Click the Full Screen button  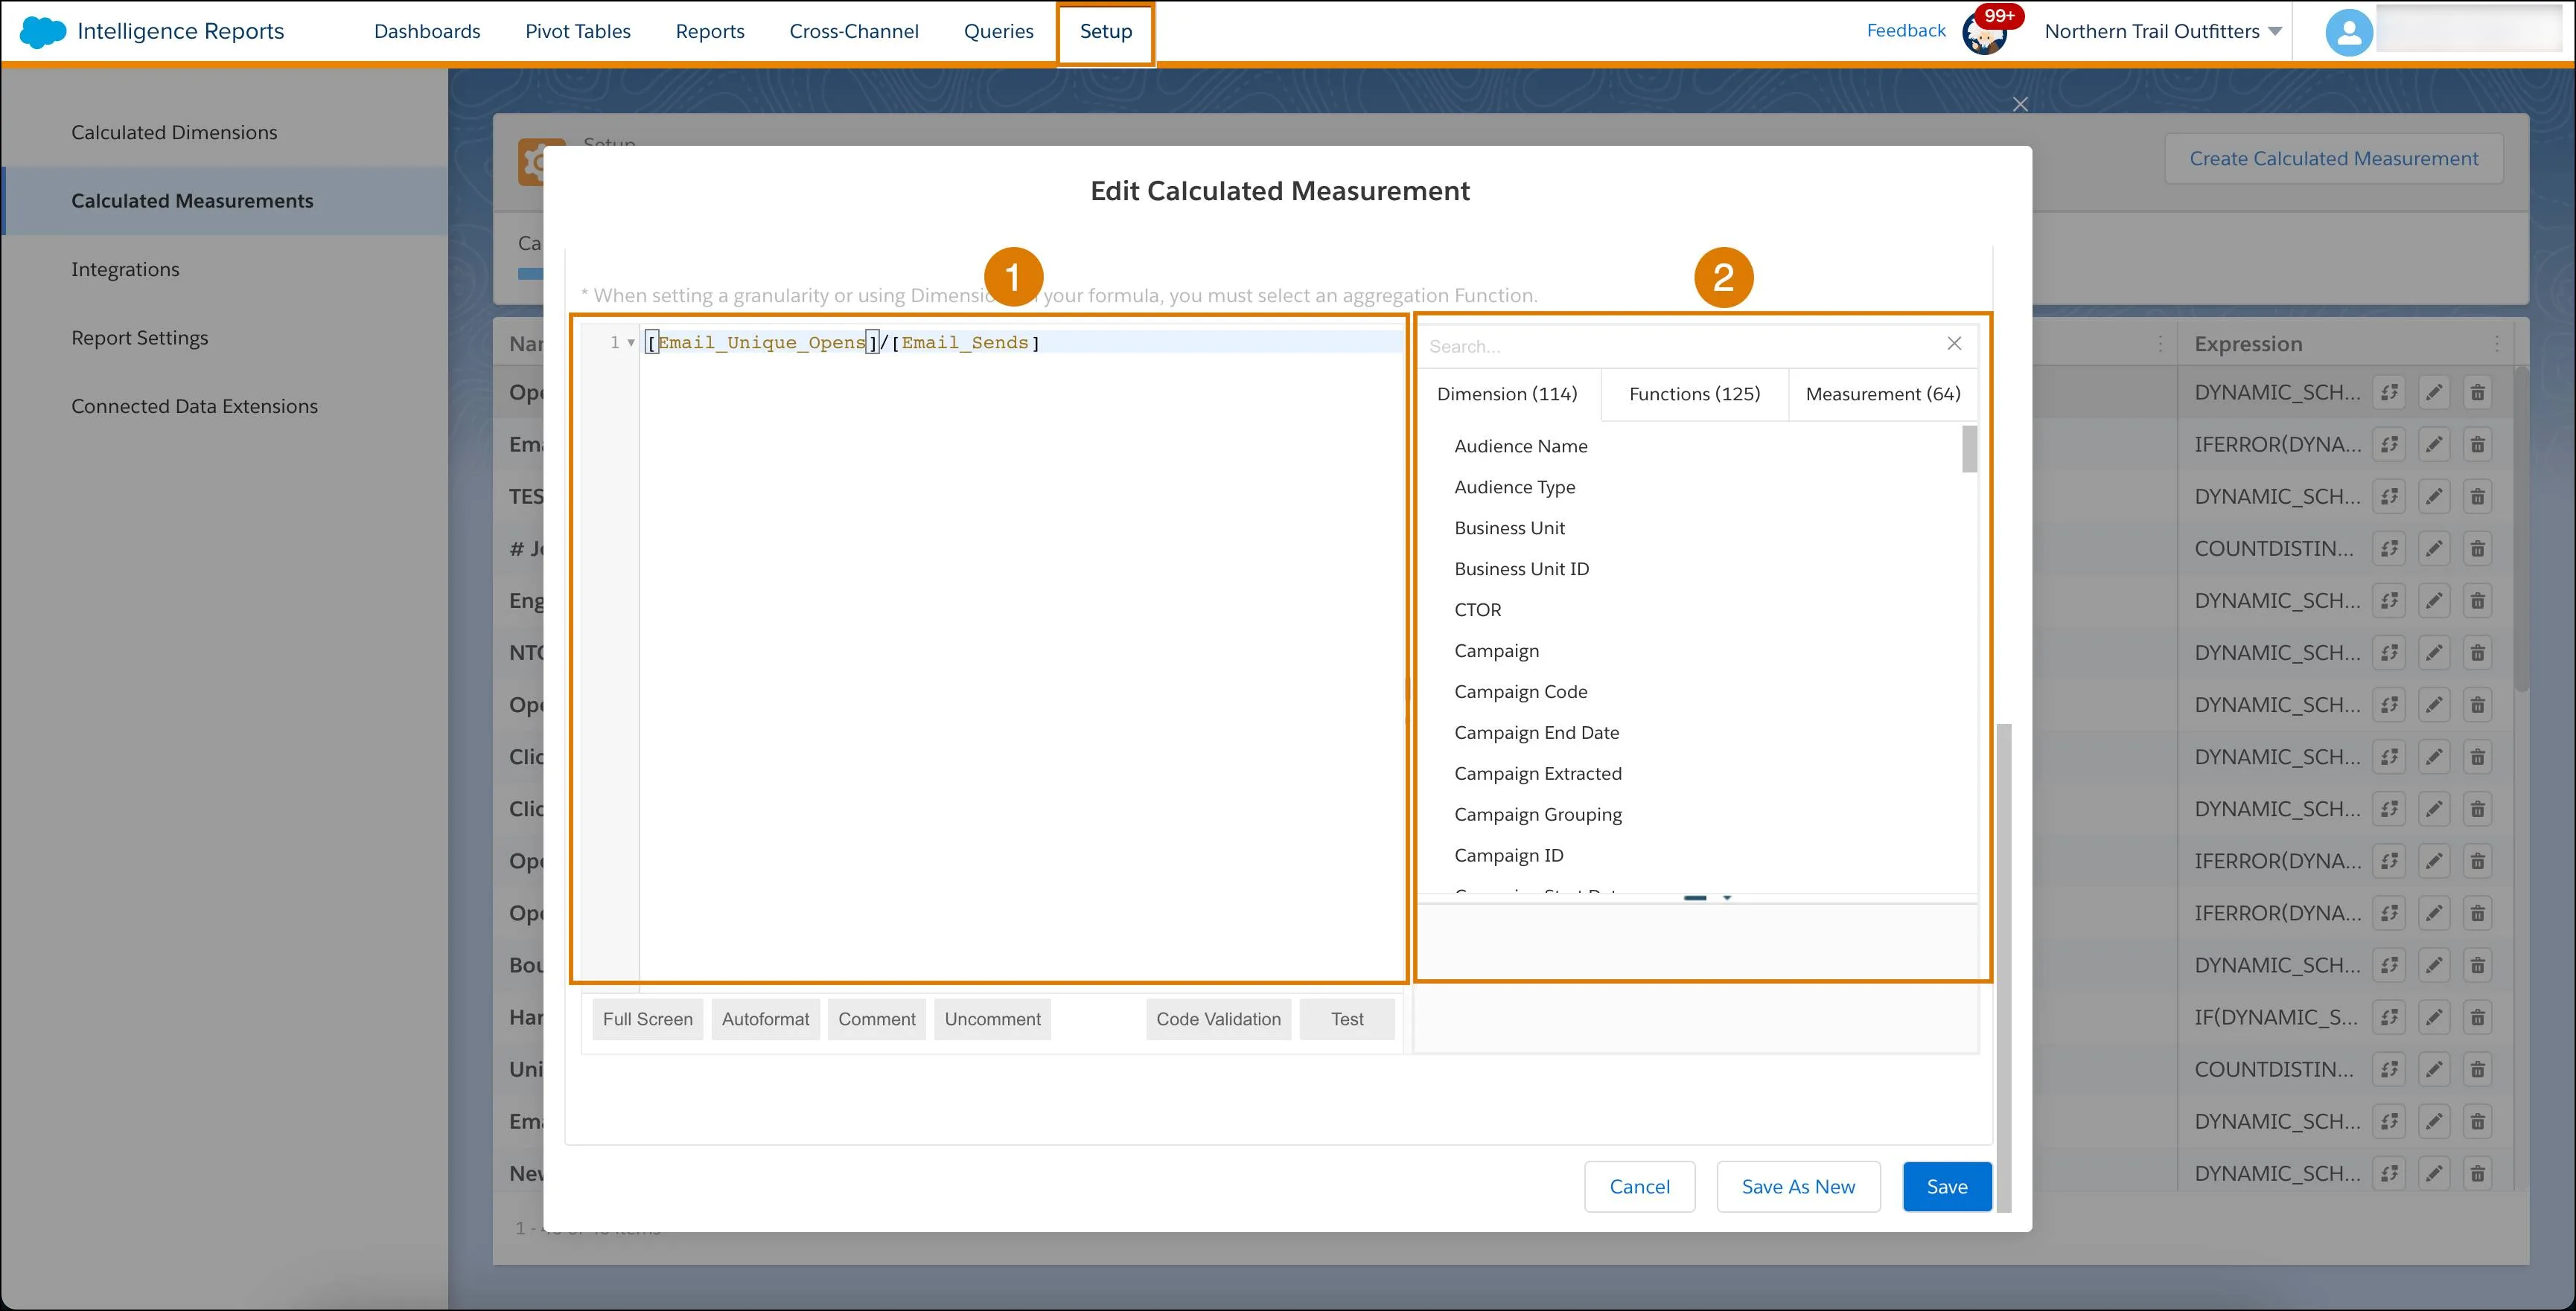coord(645,1020)
